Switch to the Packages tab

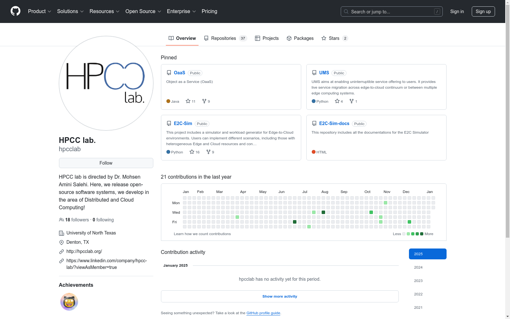300,38
